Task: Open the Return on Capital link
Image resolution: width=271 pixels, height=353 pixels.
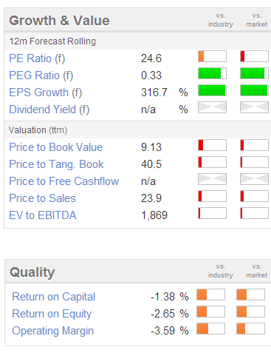Action: coord(54,297)
